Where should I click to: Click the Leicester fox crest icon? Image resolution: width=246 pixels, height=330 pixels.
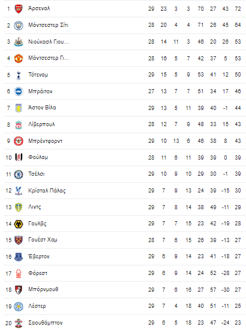point(19,306)
